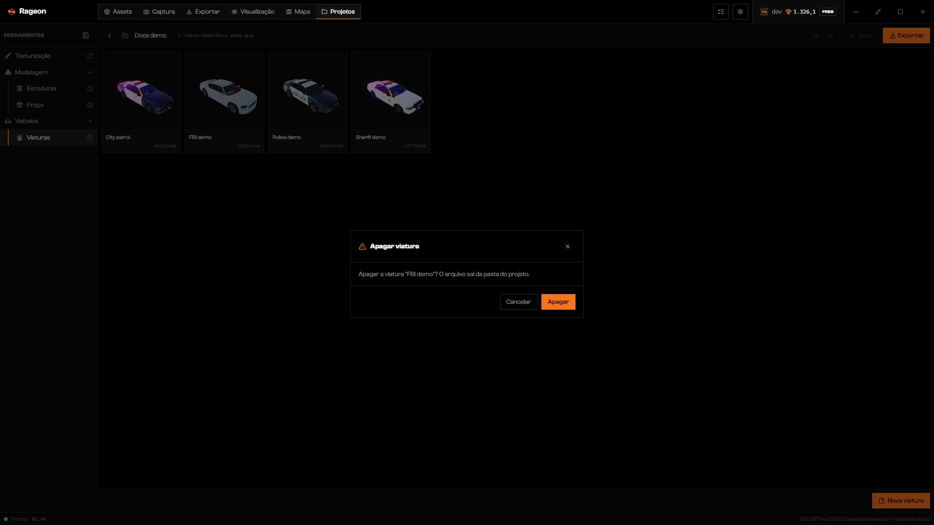The image size is (934, 525).
Task: Open the Assets tab
Action: coord(118,12)
